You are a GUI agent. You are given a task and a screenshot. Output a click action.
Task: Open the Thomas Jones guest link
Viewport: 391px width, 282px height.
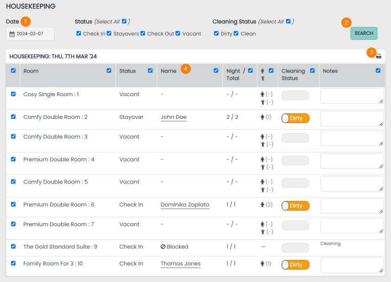coord(180,263)
